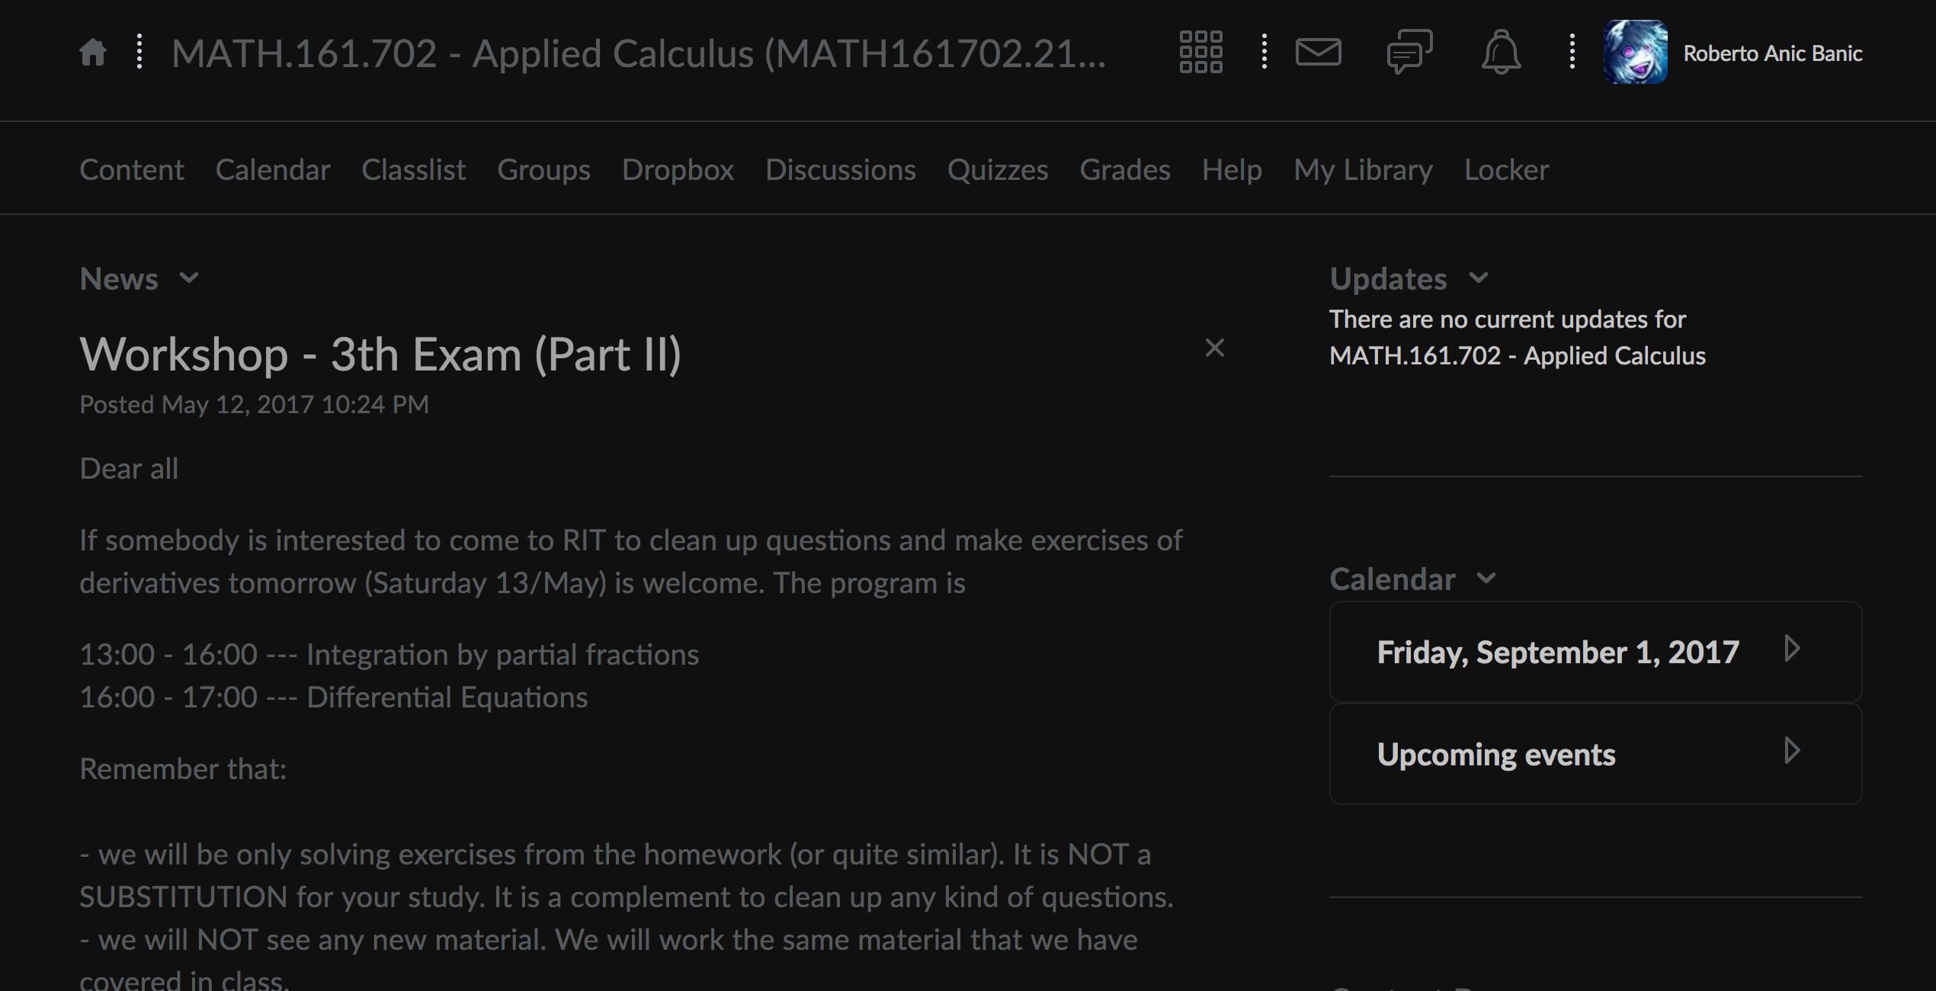Expand the Upcoming events section

coord(1792,752)
